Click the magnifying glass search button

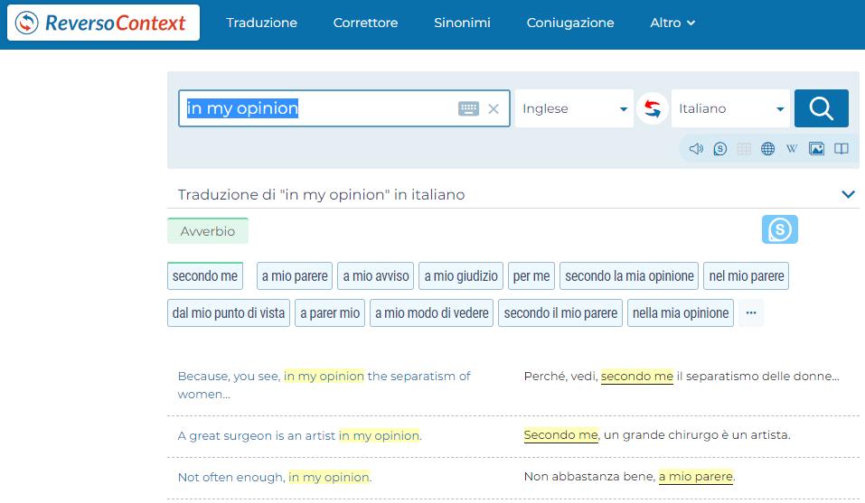pyautogui.click(x=821, y=108)
